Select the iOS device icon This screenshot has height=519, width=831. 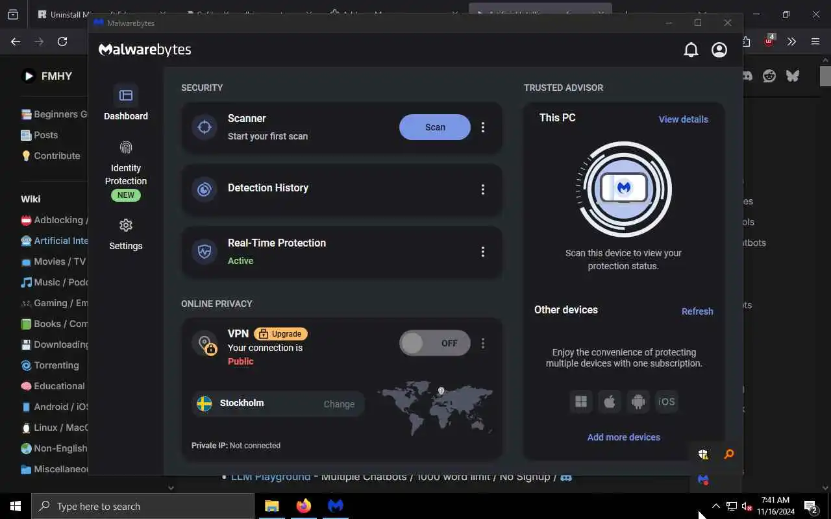(667, 402)
